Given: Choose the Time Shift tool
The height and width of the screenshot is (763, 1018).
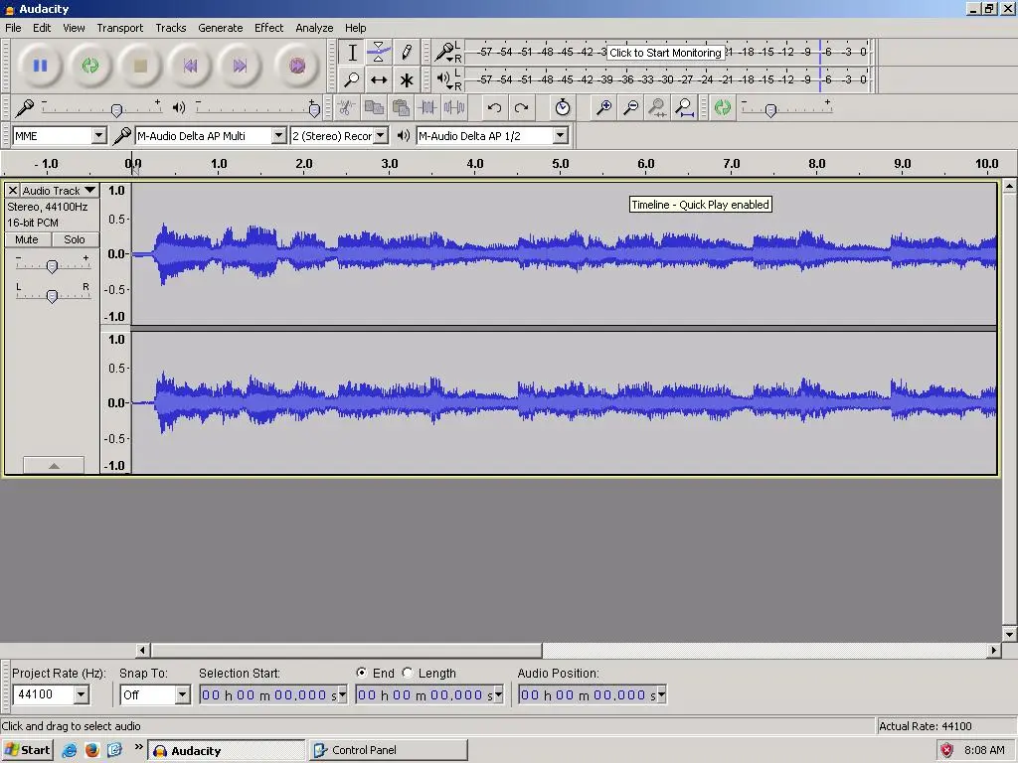Looking at the screenshot, I should click(379, 79).
